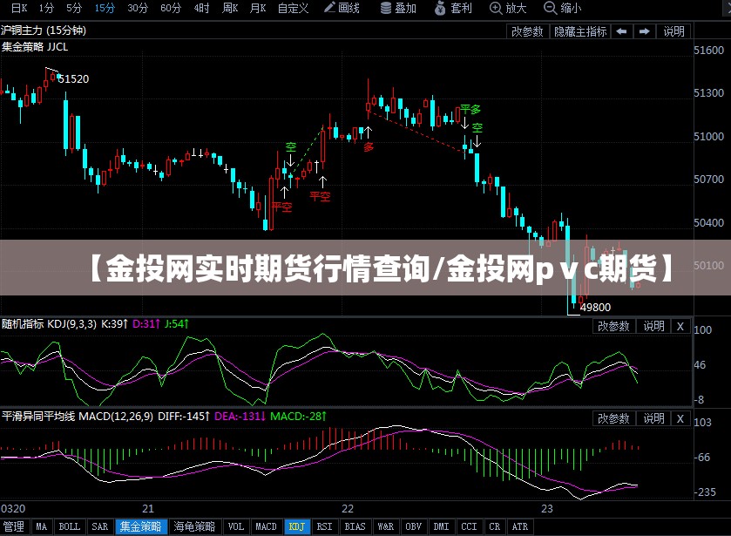Select the 30分 timeframe
Screen dimensions: 731x536
pos(138,8)
